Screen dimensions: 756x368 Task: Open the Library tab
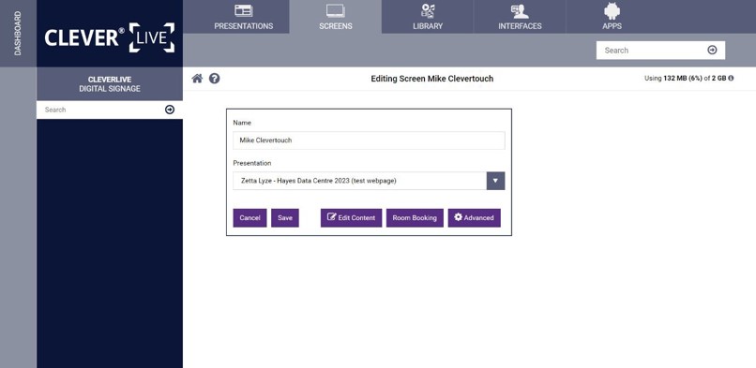tap(427, 17)
